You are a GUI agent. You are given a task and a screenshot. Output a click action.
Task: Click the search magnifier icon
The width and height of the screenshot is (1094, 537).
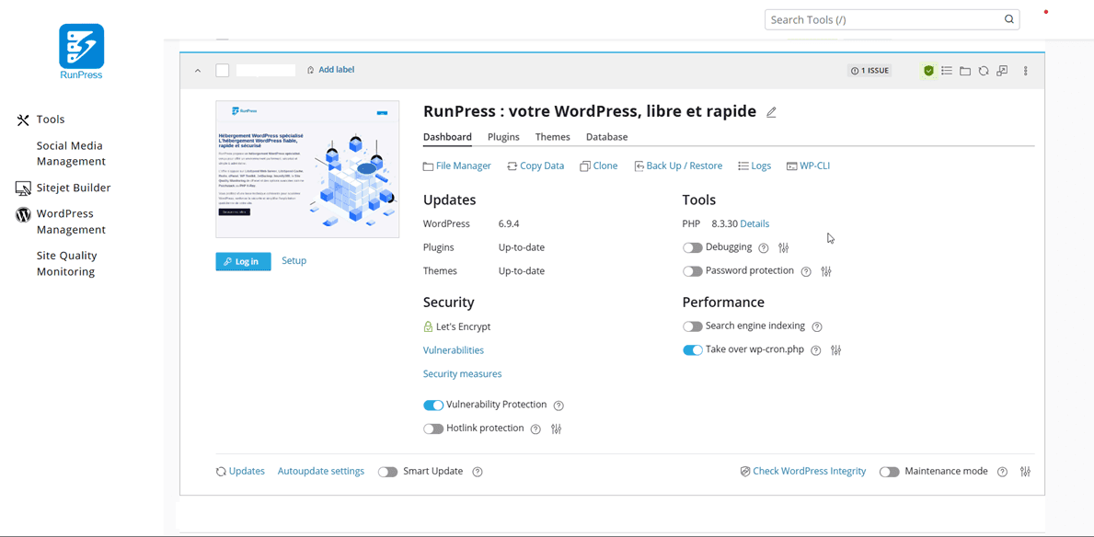pyautogui.click(x=1008, y=19)
